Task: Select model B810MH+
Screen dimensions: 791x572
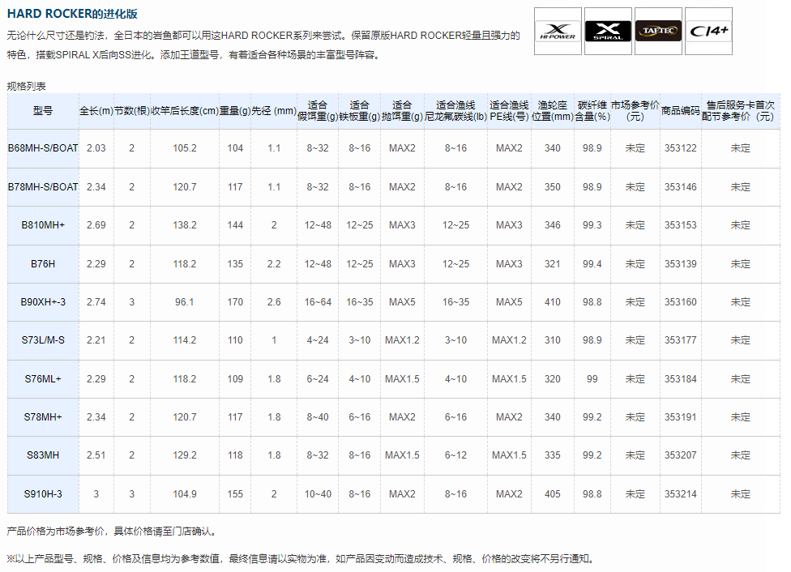Action: 43,225
